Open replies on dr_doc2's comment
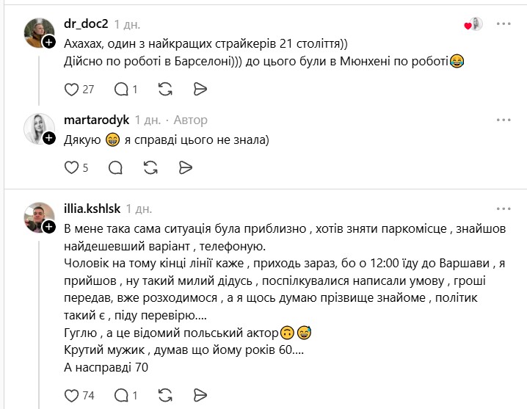Screen dimensions: 527x409 [x=121, y=90]
